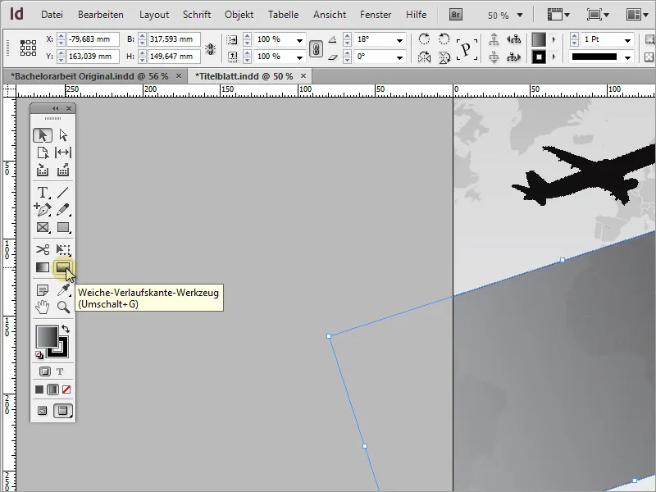Select the Pencil tool
Image resolution: width=656 pixels, height=492 pixels.
pyautogui.click(x=63, y=210)
